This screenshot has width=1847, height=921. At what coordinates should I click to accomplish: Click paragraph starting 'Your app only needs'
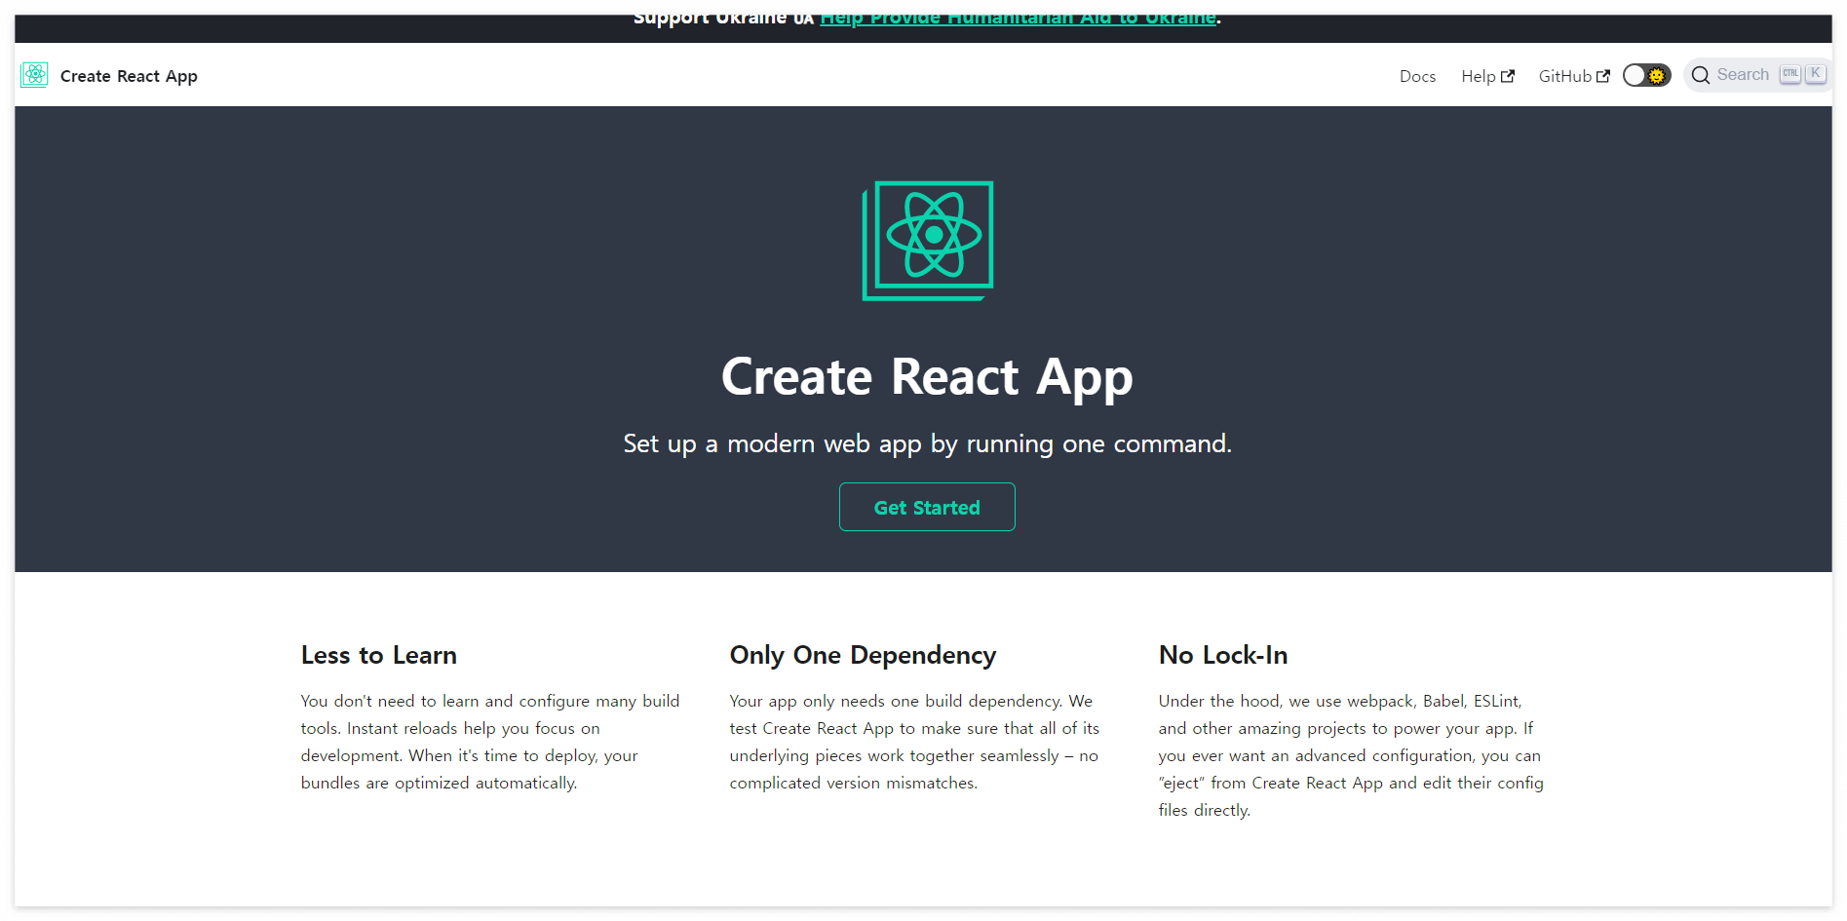[x=915, y=742]
